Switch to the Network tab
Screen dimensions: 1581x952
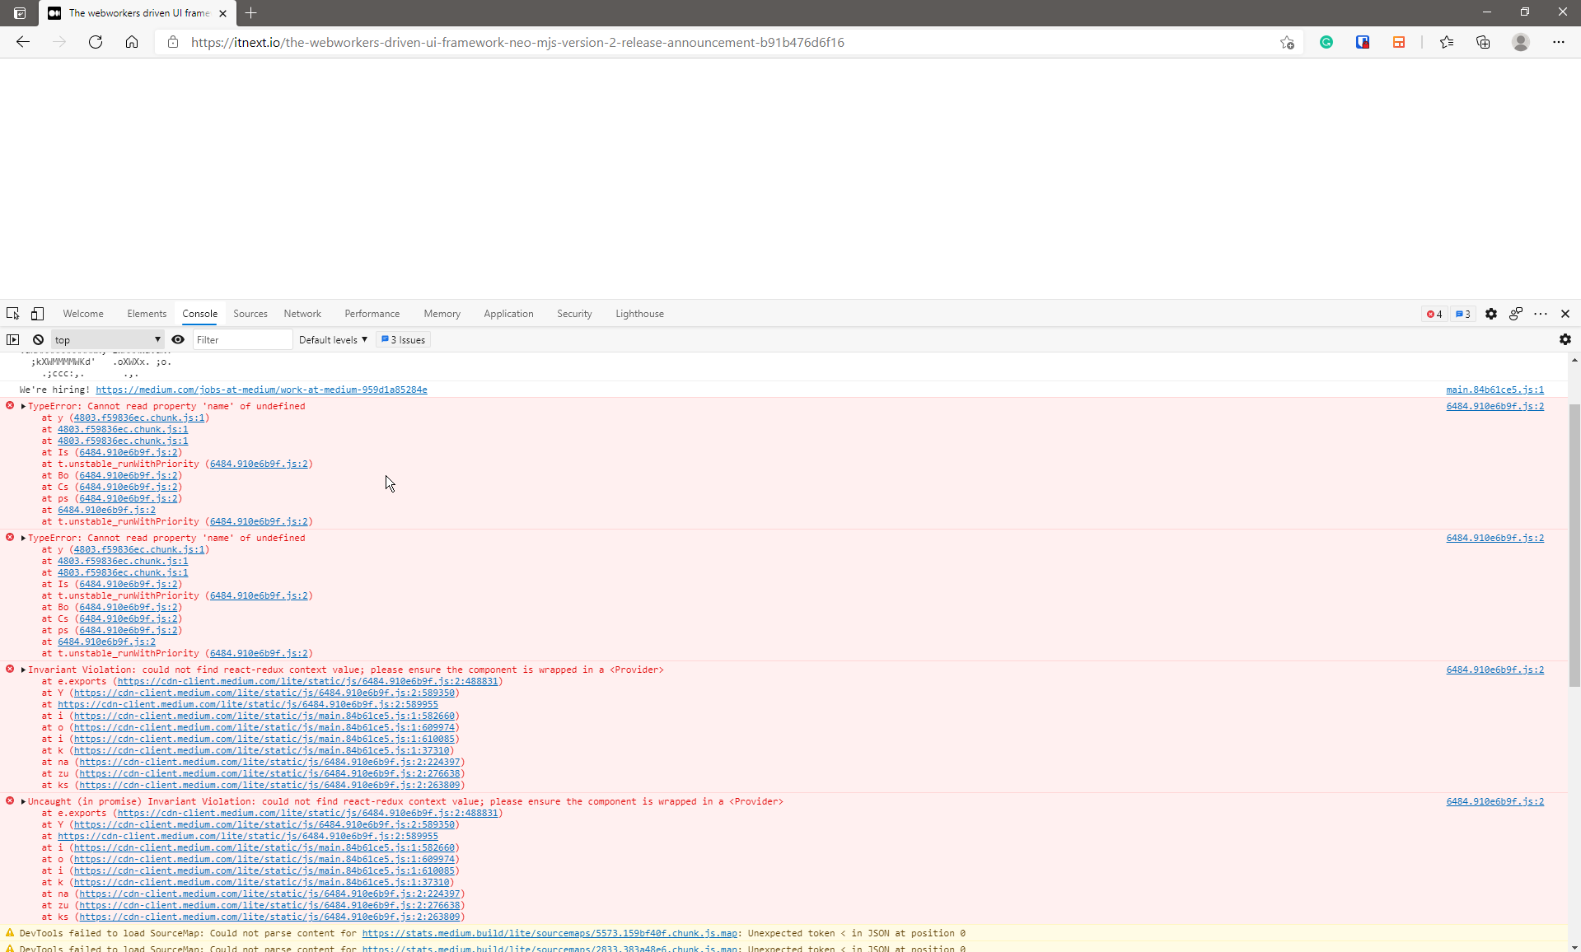(x=302, y=314)
